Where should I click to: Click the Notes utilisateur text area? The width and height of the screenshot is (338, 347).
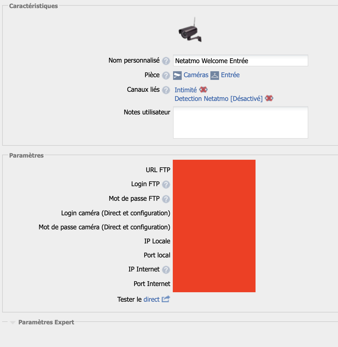(241, 123)
